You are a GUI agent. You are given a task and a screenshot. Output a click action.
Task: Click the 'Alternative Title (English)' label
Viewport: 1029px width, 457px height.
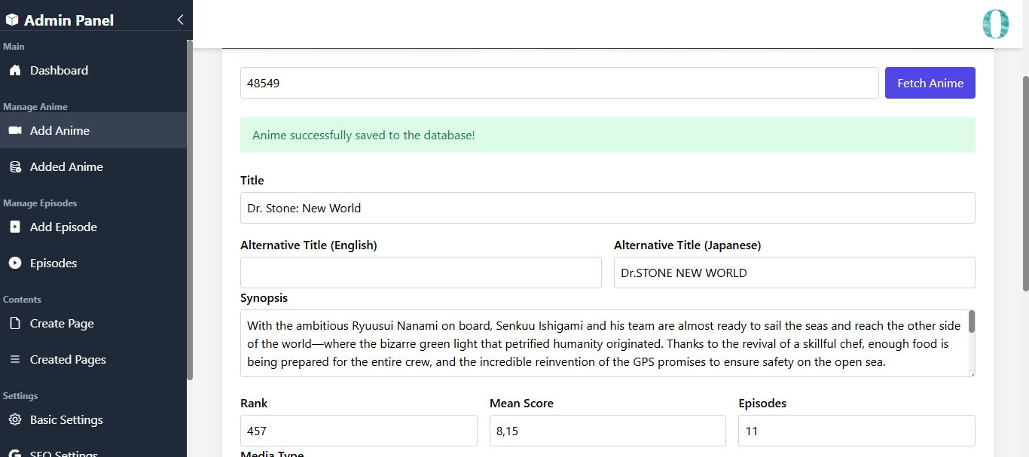point(309,245)
